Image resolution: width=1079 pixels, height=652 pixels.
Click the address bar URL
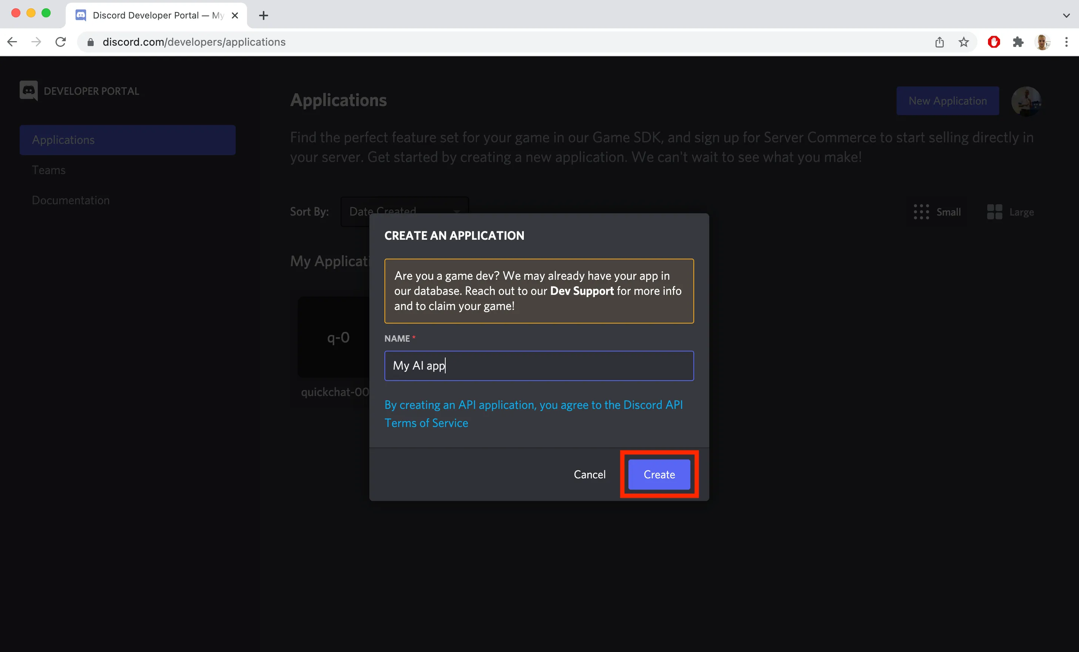pos(194,42)
